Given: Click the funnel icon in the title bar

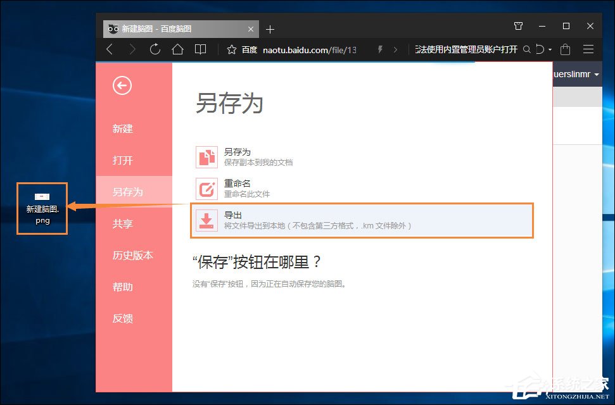Looking at the screenshot, I should click(518, 25).
